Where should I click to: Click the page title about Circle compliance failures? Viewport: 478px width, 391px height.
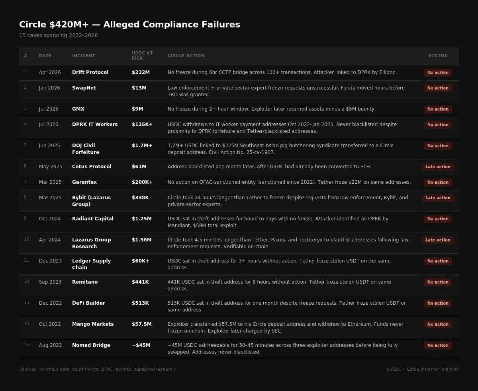129,25
